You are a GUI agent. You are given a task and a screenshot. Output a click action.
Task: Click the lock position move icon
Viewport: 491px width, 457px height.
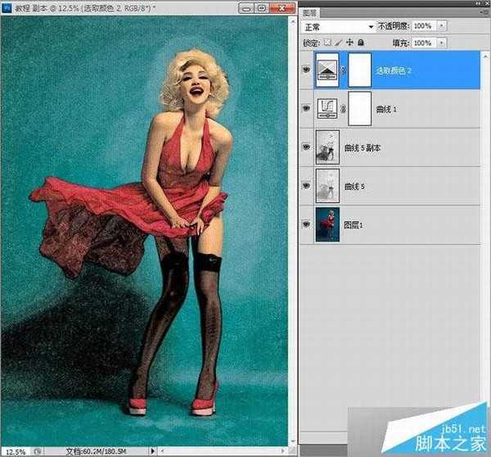(x=349, y=43)
